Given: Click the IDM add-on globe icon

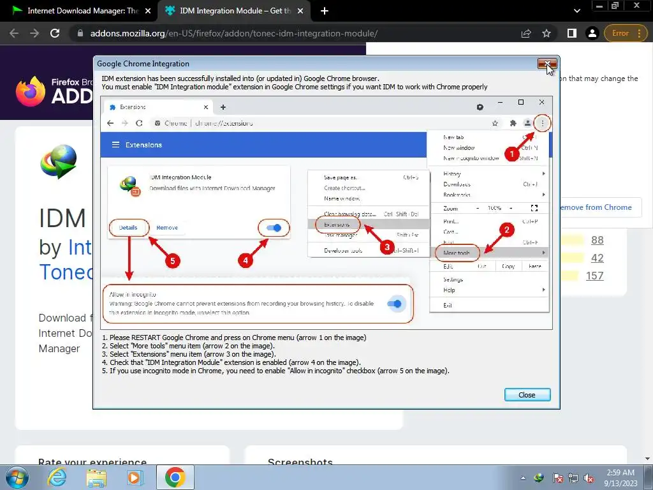Looking at the screenshot, I should [58, 161].
